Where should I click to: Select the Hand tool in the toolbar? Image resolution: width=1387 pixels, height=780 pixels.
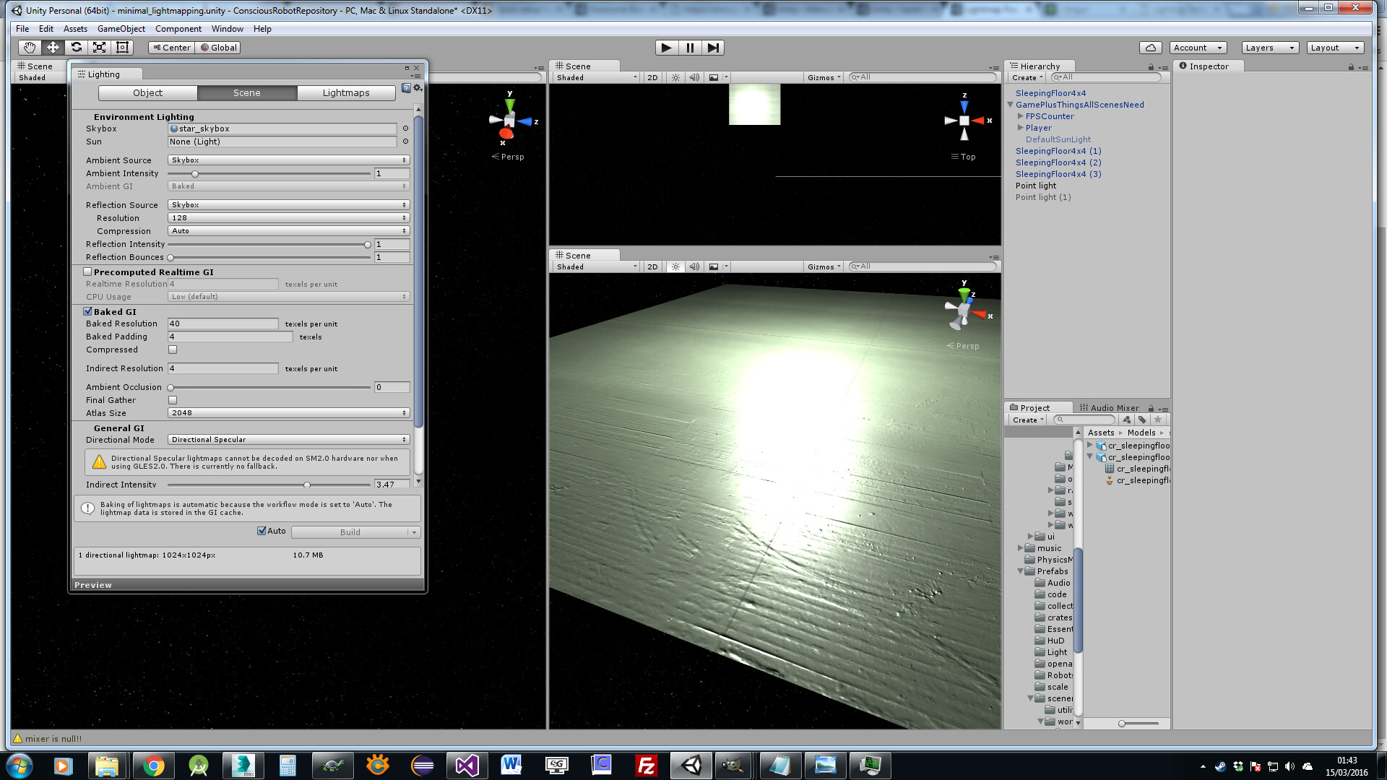tap(29, 48)
